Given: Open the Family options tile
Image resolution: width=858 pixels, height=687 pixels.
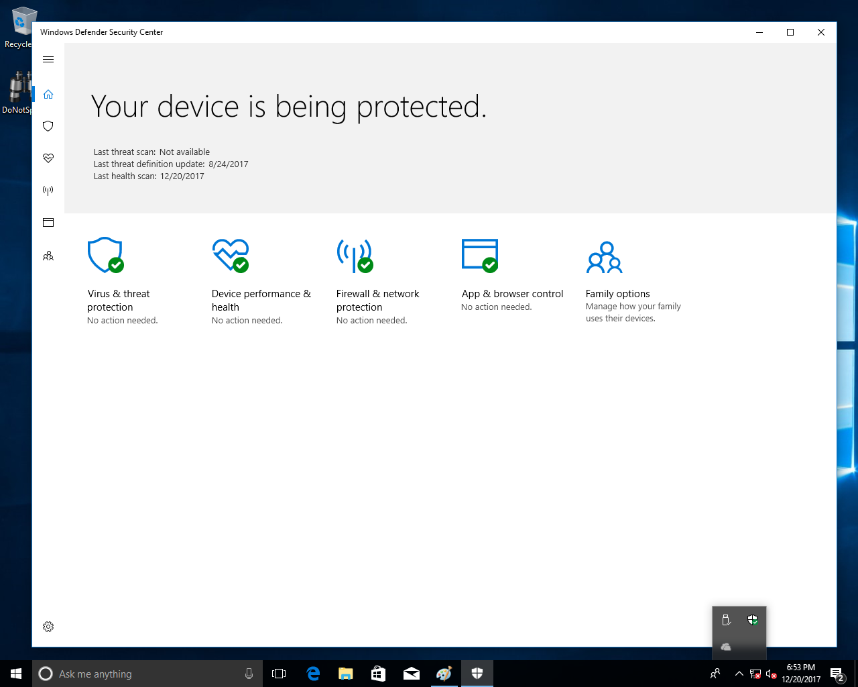Looking at the screenshot, I should pos(633,282).
